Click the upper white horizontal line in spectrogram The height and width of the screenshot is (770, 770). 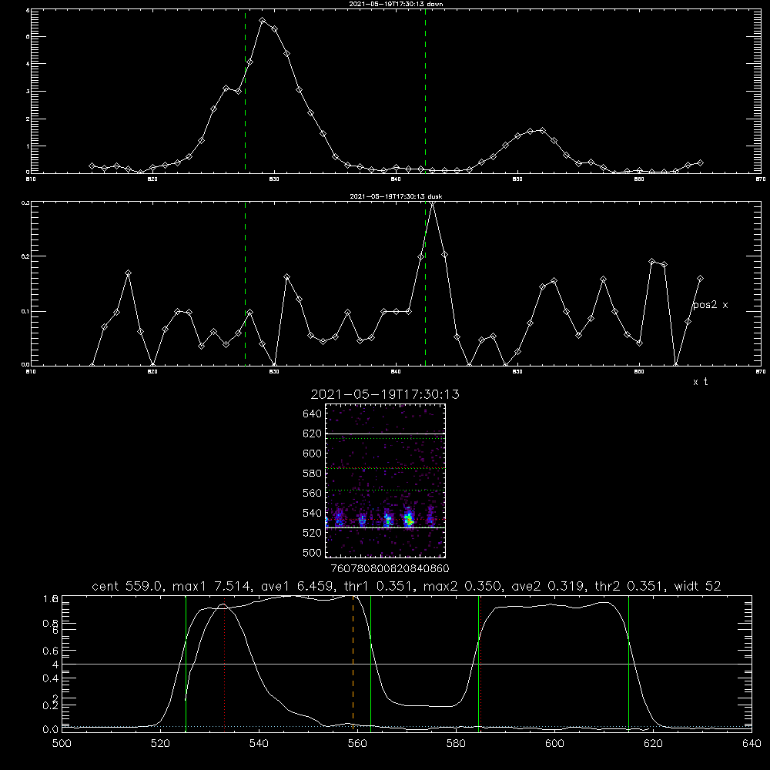coord(386,434)
